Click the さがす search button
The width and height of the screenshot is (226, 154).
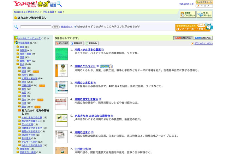(56, 27)
